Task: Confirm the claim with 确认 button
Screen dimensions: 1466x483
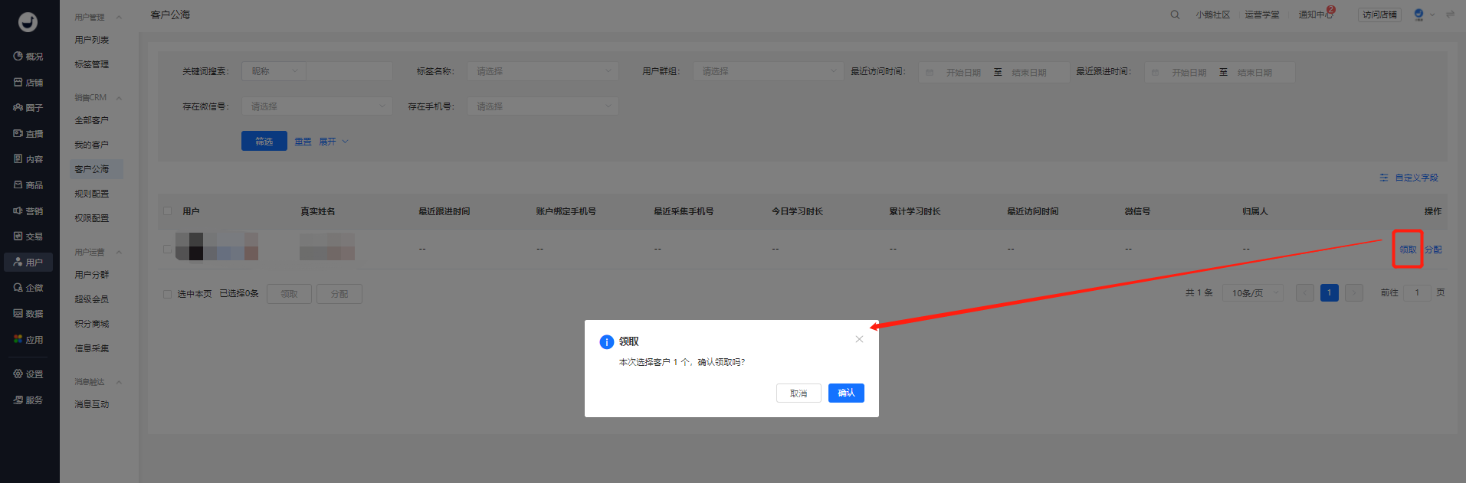Action: pyautogui.click(x=846, y=393)
